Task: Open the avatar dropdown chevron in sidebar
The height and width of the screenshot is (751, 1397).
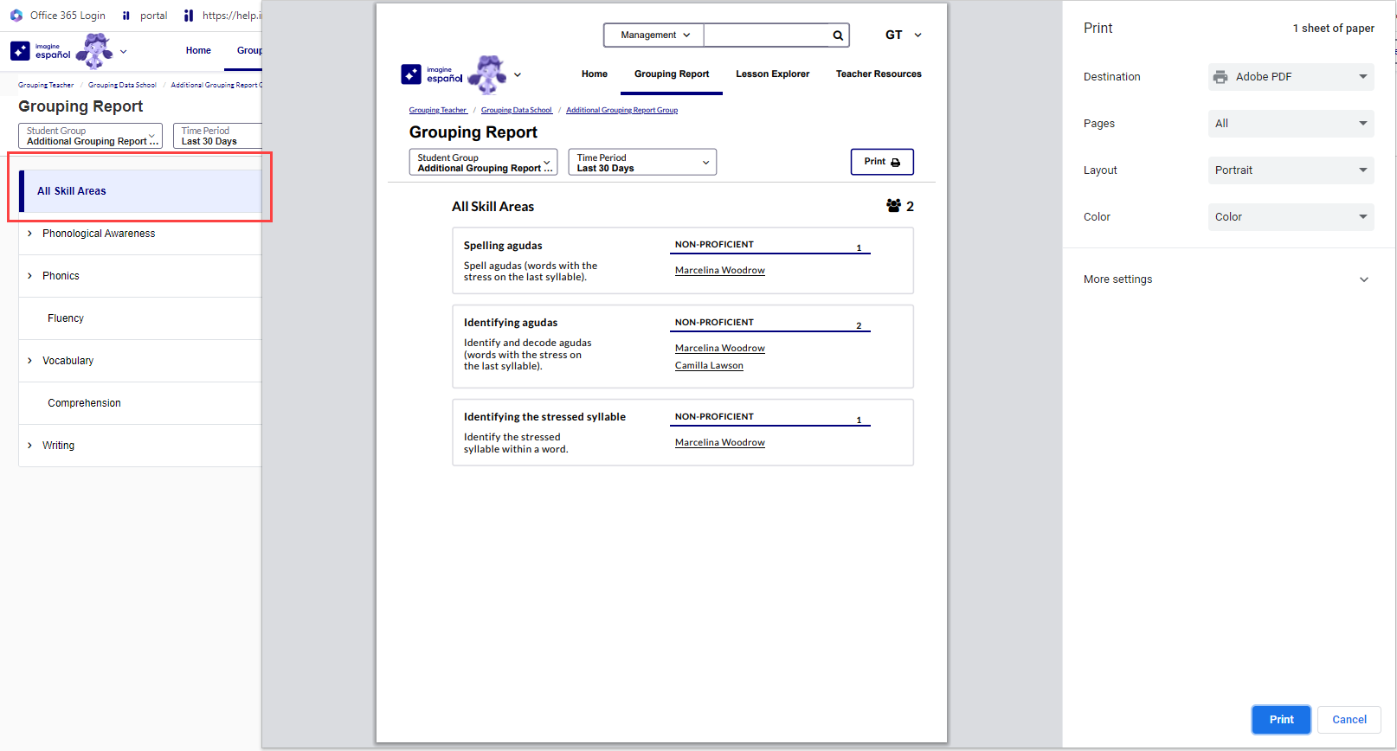Action: pos(123,52)
